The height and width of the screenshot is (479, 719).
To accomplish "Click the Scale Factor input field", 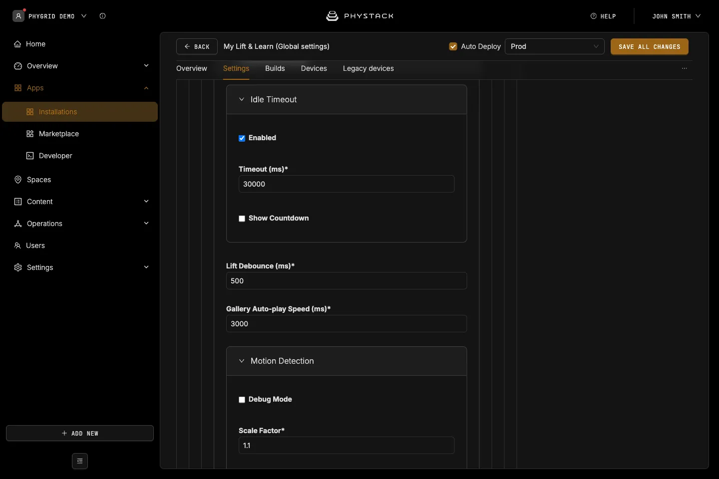I will point(347,445).
